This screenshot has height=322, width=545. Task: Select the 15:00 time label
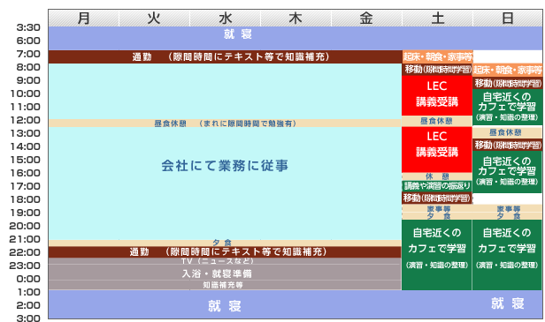[25, 160]
